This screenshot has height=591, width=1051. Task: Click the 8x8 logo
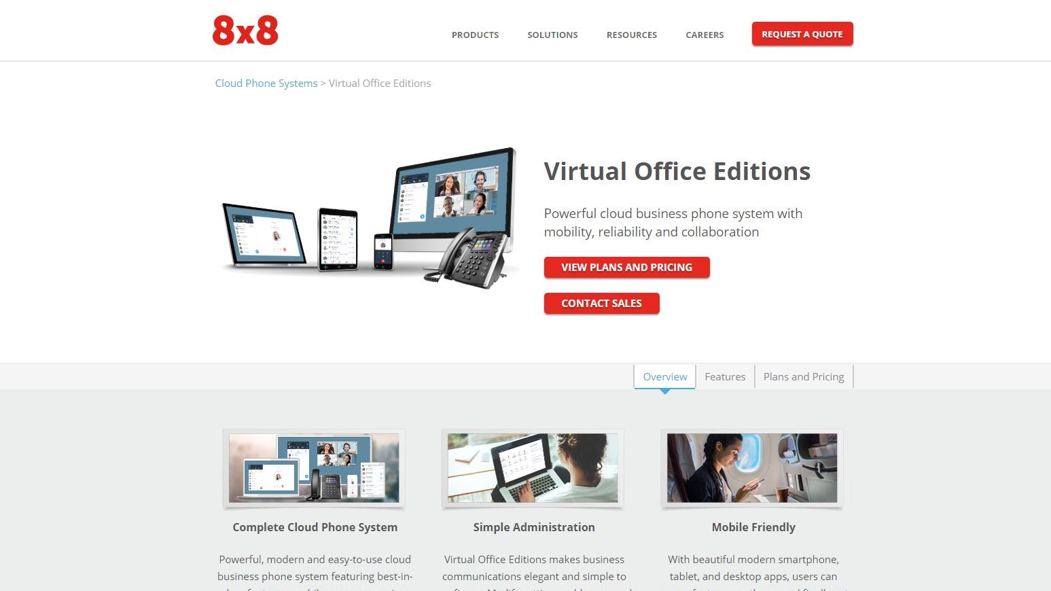(x=245, y=31)
